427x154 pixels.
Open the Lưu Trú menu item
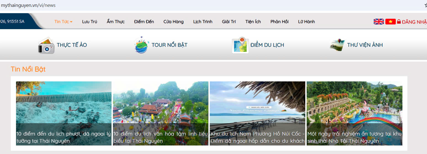(89, 22)
